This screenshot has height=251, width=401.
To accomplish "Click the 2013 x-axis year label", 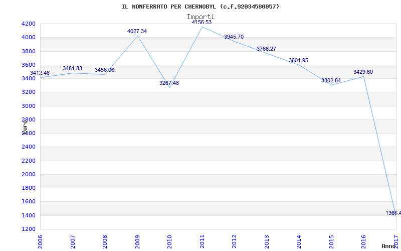I will pyautogui.click(x=267, y=241).
